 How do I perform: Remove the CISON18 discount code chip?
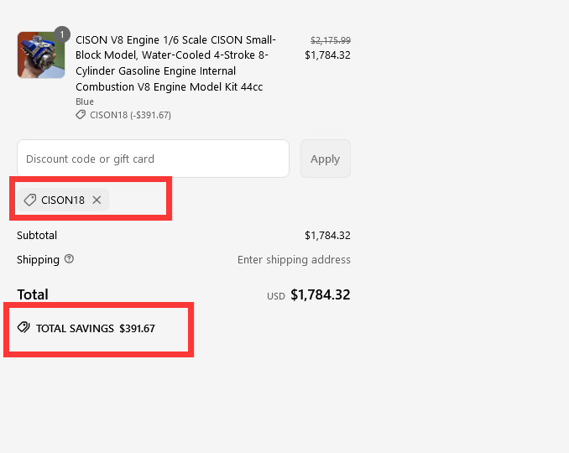tap(97, 200)
